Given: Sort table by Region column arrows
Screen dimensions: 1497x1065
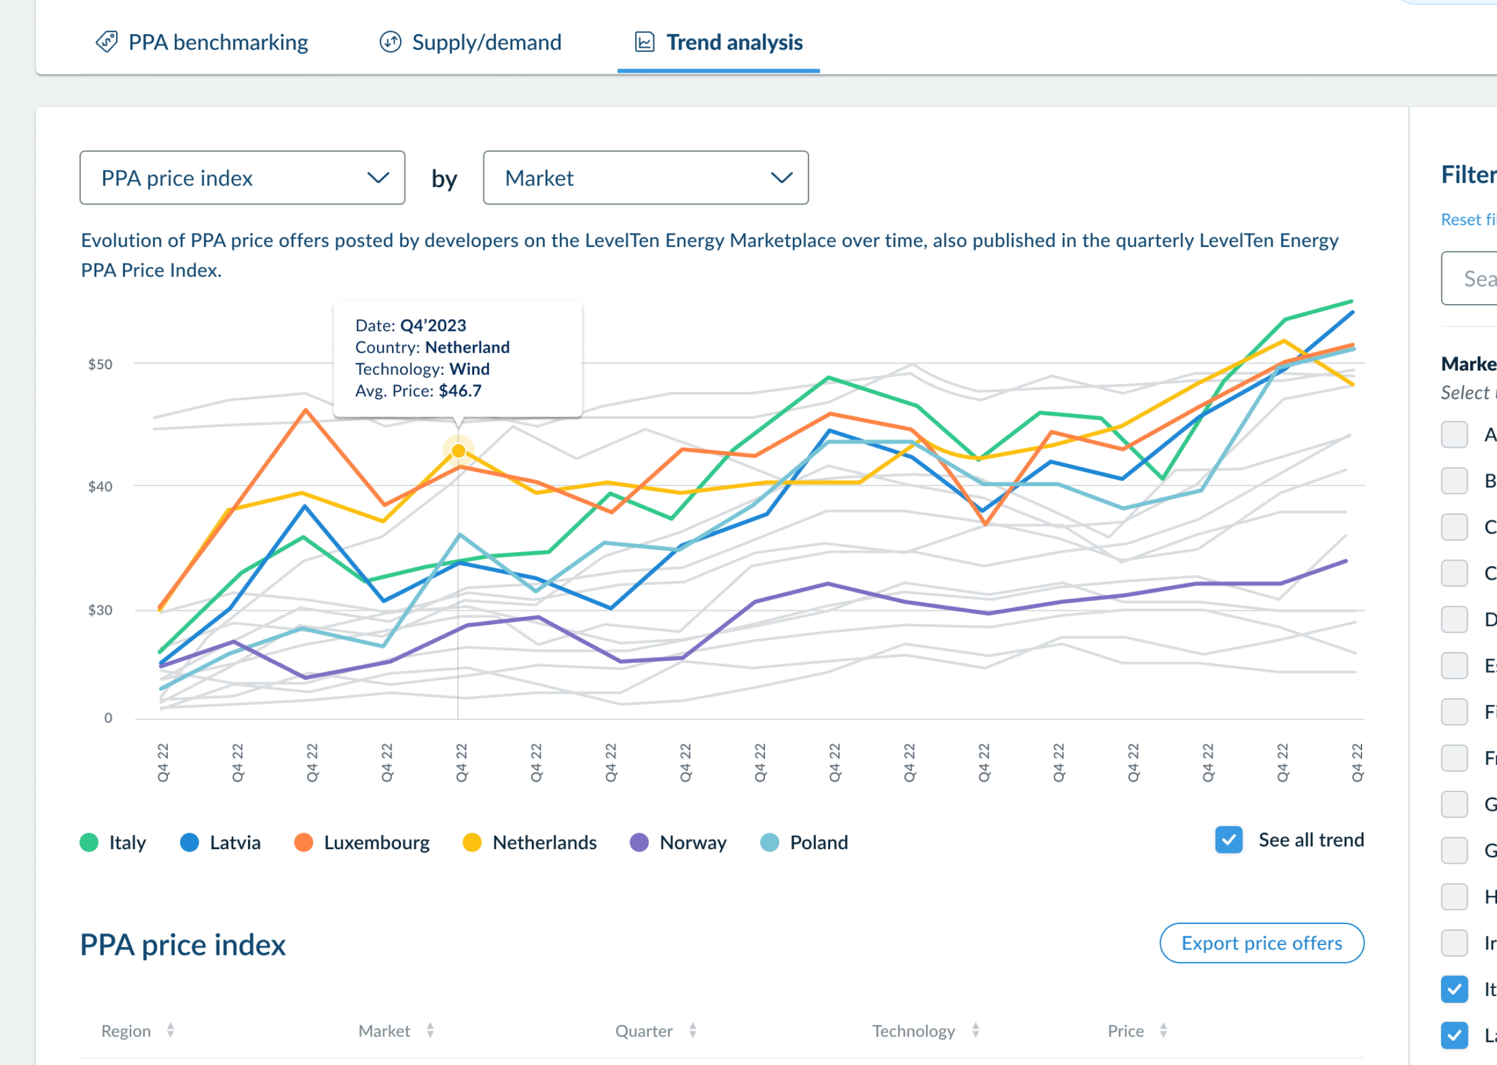Looking at the screenshot, I should (170, 1030).
